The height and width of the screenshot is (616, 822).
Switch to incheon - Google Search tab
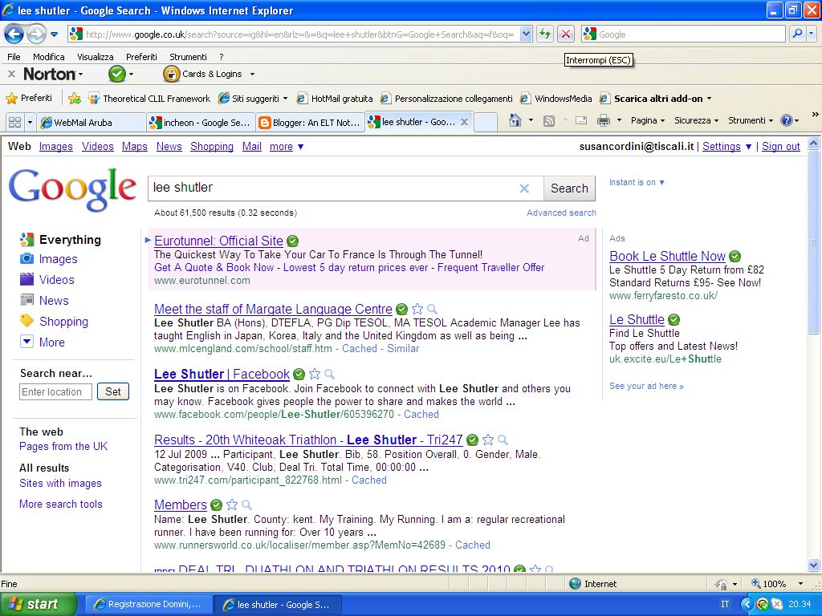pos(201,122)
